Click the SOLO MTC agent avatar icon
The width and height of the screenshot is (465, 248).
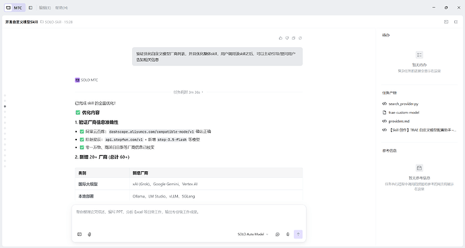click(x=77, y=80)
